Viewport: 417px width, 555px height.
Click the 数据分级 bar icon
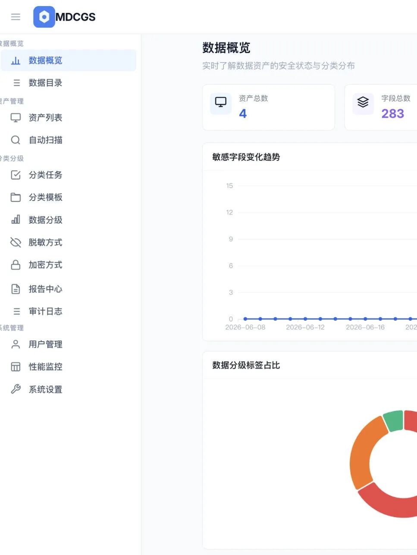tap(16, 219)
